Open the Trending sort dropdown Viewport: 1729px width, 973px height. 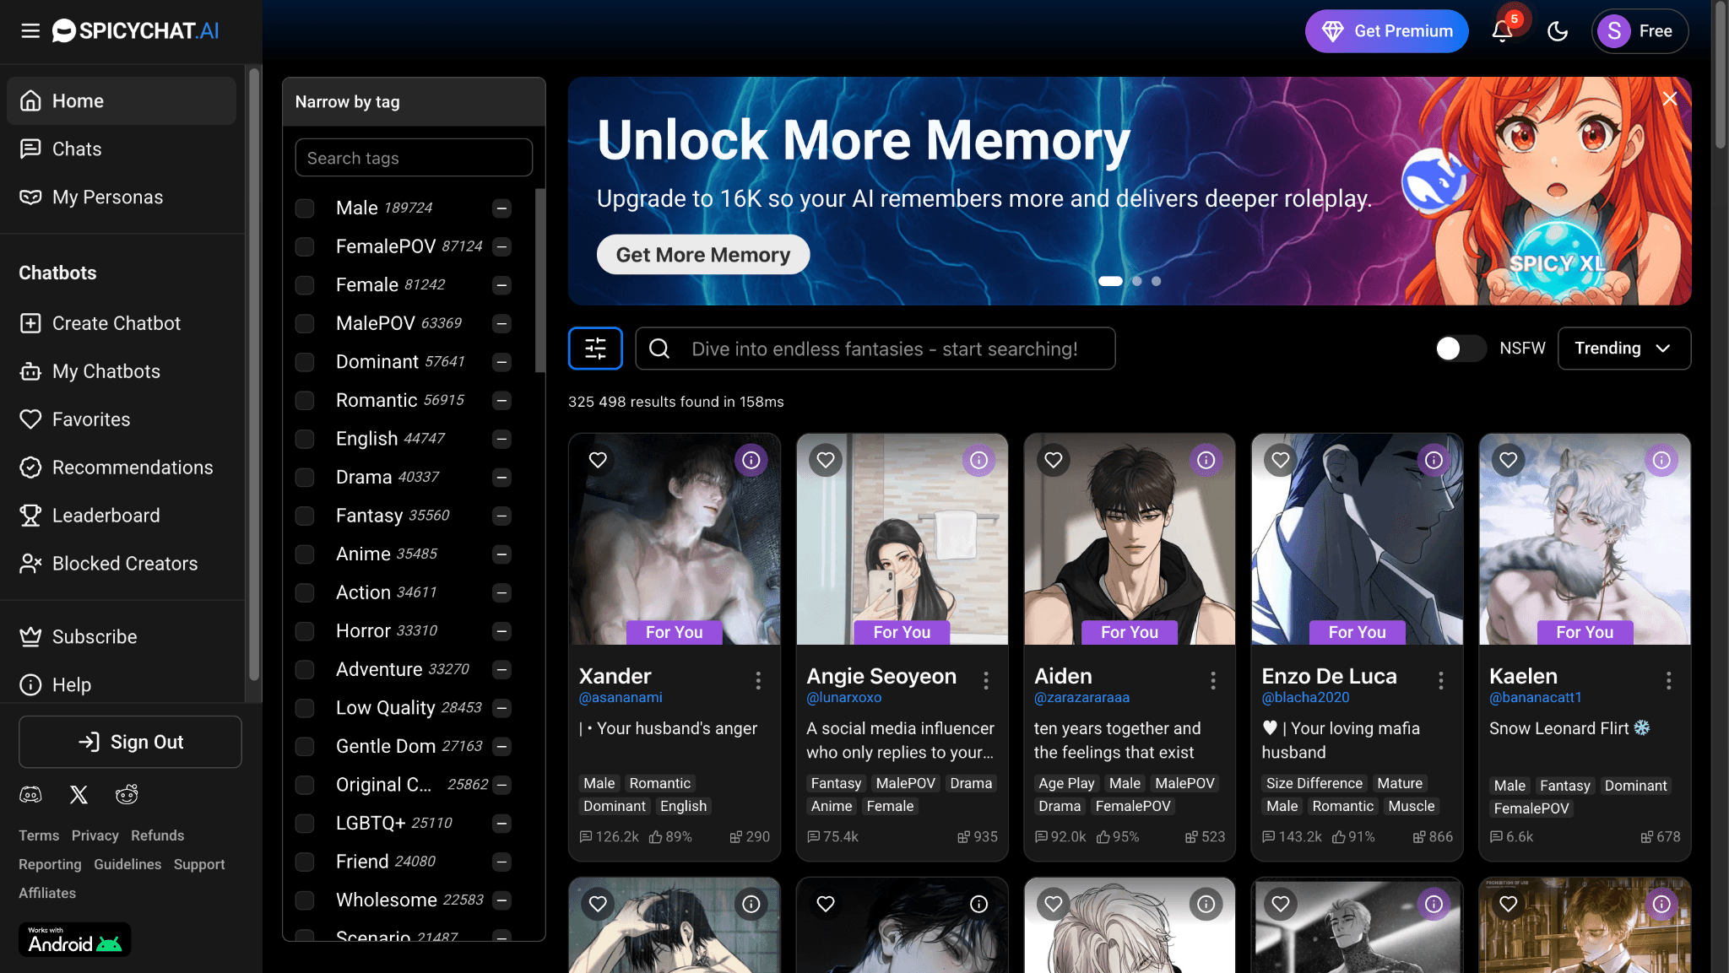1623,349
